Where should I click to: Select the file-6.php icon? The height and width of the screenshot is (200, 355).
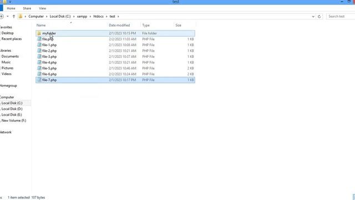[x=39, y=74]
